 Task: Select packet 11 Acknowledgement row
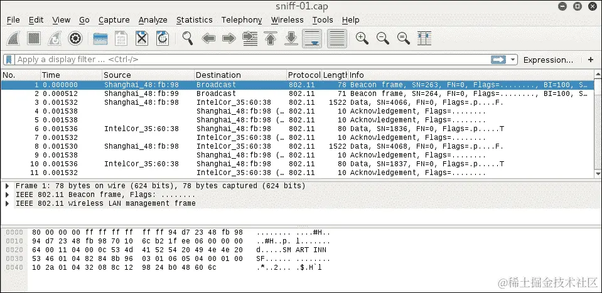tap(298, 173)
